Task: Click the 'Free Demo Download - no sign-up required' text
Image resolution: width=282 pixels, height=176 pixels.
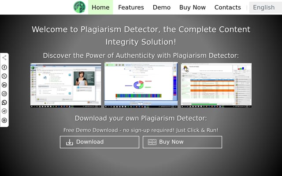Action: 141,130
